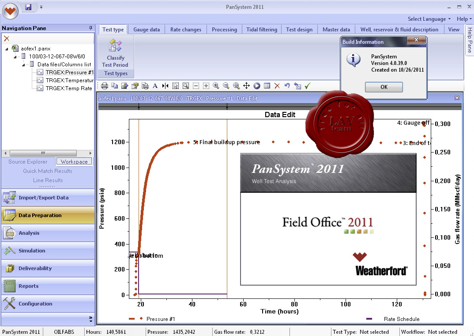This screenshot has width=474, height=336.
Task: Open the Import/Export Data section
Action: (x=48, y=198)
